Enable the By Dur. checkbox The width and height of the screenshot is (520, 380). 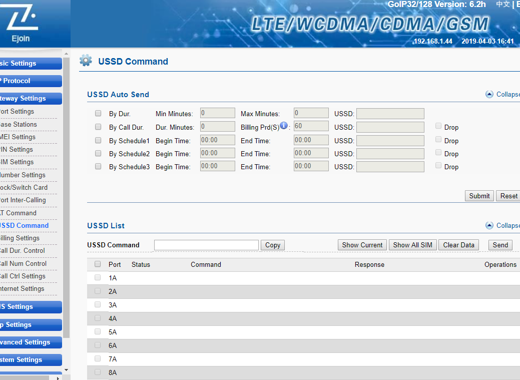pyautogui.click(x=98, y=114)
